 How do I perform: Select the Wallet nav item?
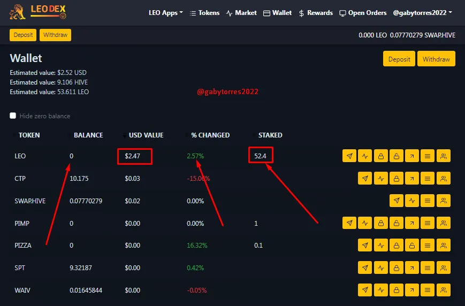[278, 13]
